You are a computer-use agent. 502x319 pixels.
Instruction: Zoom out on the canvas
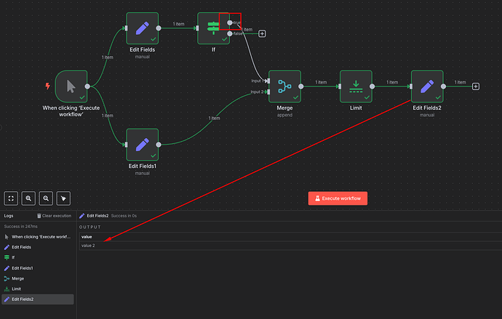pyautogui.click(x=46, y=198)
